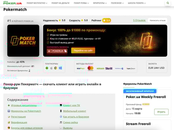Open the Фрироллы на Pokermatch link
174x130 pixels.
click(26, 111)
